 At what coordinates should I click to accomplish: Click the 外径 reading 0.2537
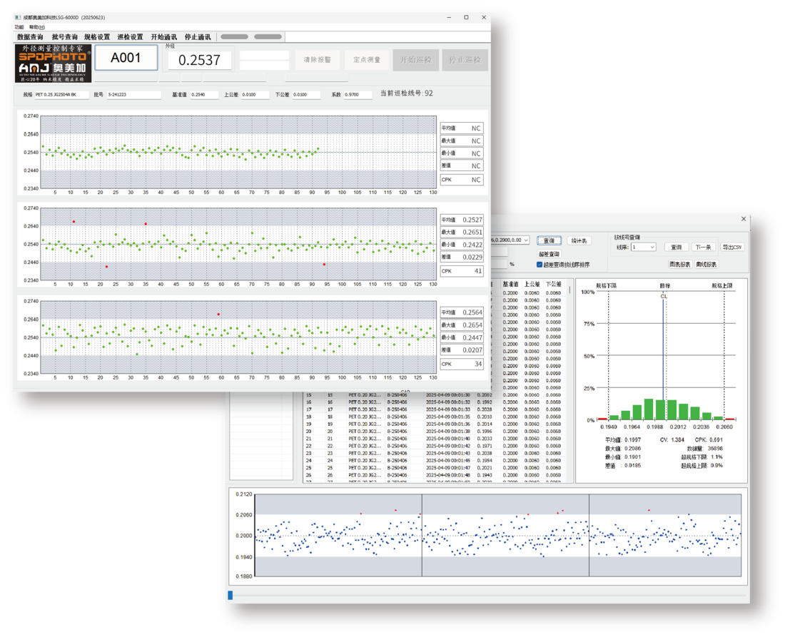coord(199,60)
